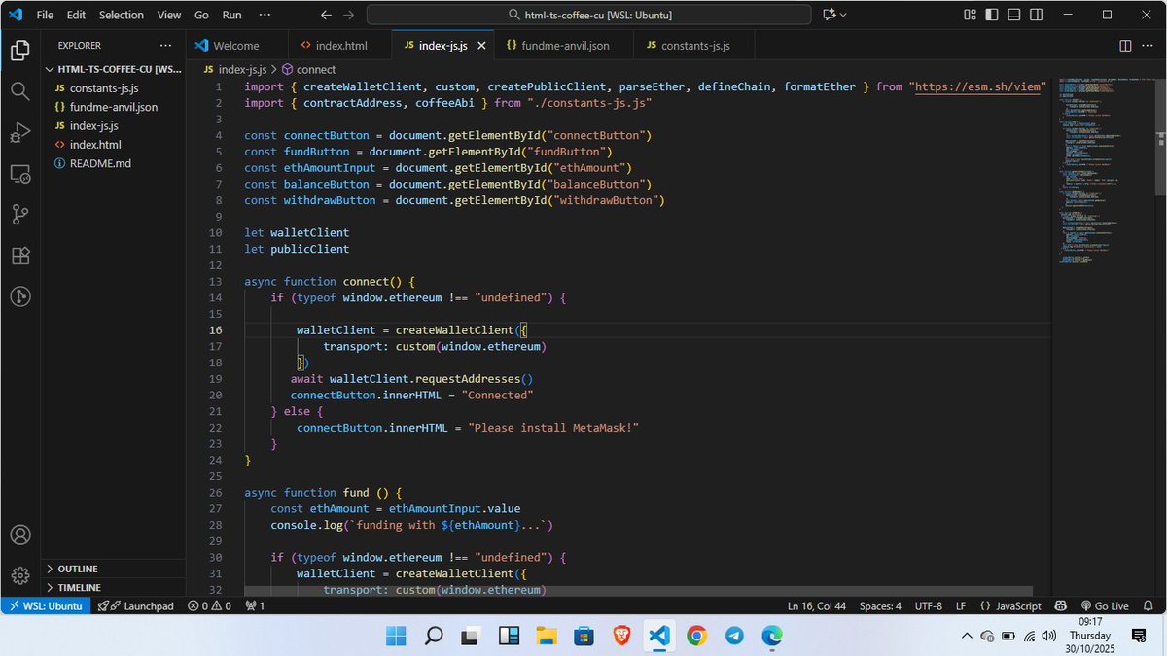
Task: Open Remote Explorer view
Action: (19, 175)
